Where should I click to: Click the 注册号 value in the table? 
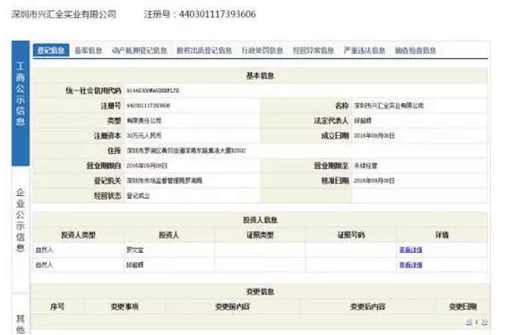[x=148, y=106]
